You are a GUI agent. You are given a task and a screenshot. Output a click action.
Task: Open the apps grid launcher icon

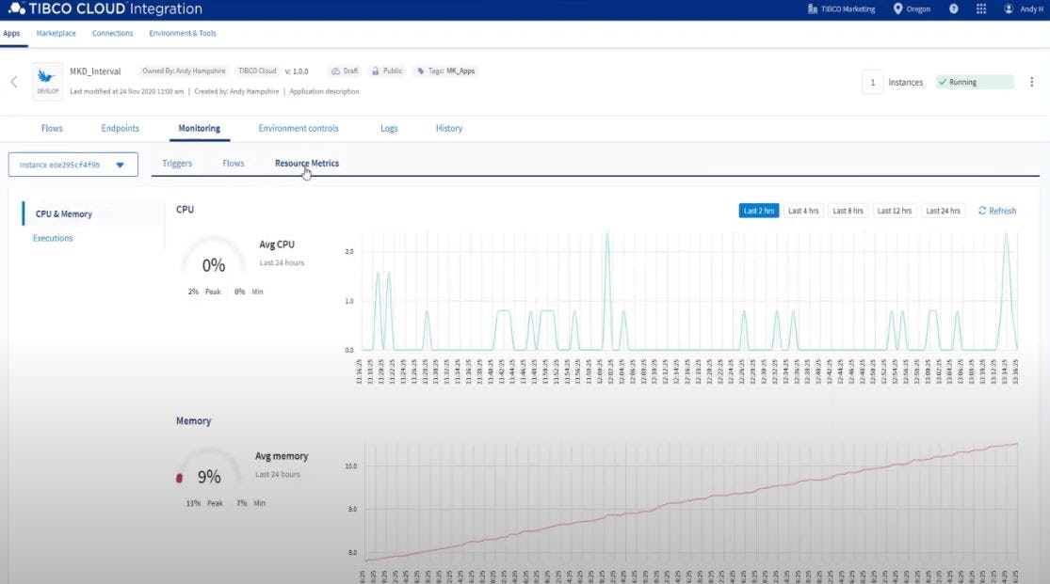coord(981,8)
